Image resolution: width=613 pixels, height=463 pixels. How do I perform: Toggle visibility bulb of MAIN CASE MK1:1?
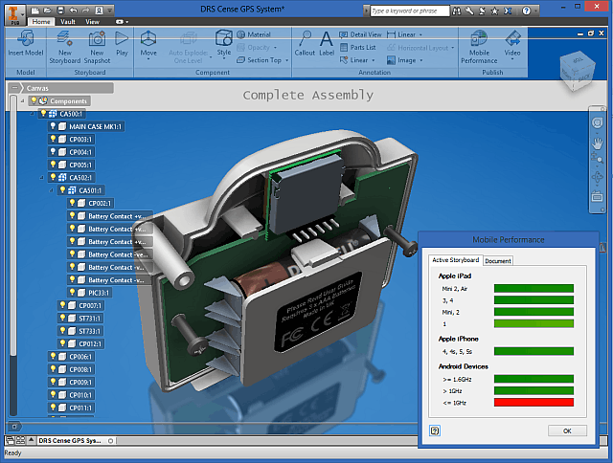tap(54, 126)
